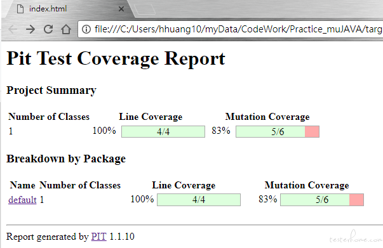Click the browser forward arrow
383x248 pixels.
click(x=30, y=29)
